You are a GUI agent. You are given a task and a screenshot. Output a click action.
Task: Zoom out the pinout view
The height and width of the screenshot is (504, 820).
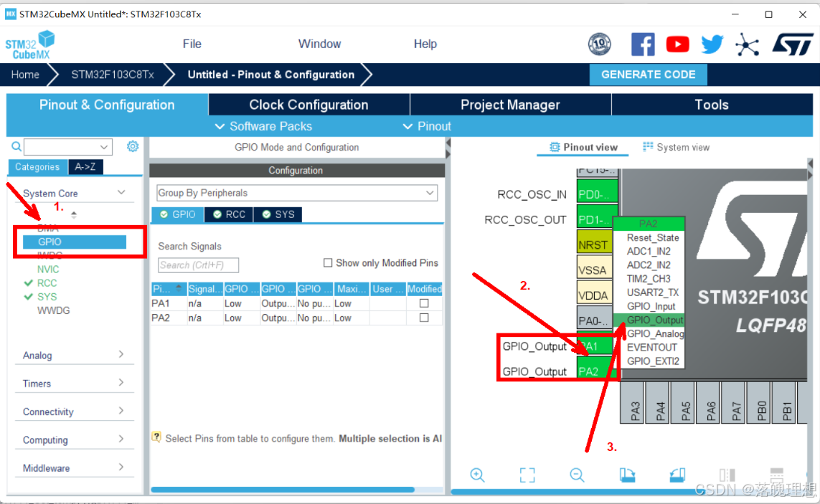(577, 475)
